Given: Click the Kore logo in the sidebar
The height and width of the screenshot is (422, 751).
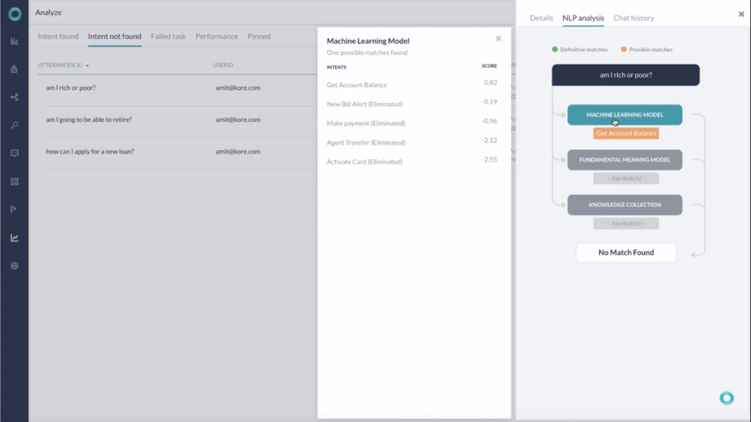Looking at the screenshot, I should (x=14, y=13).
